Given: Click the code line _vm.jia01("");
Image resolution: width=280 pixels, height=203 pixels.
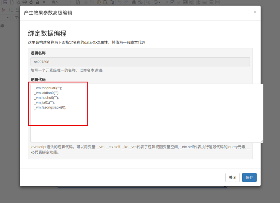Looking at the screenshot, I should pyautogui.click(x=44, y=102).
